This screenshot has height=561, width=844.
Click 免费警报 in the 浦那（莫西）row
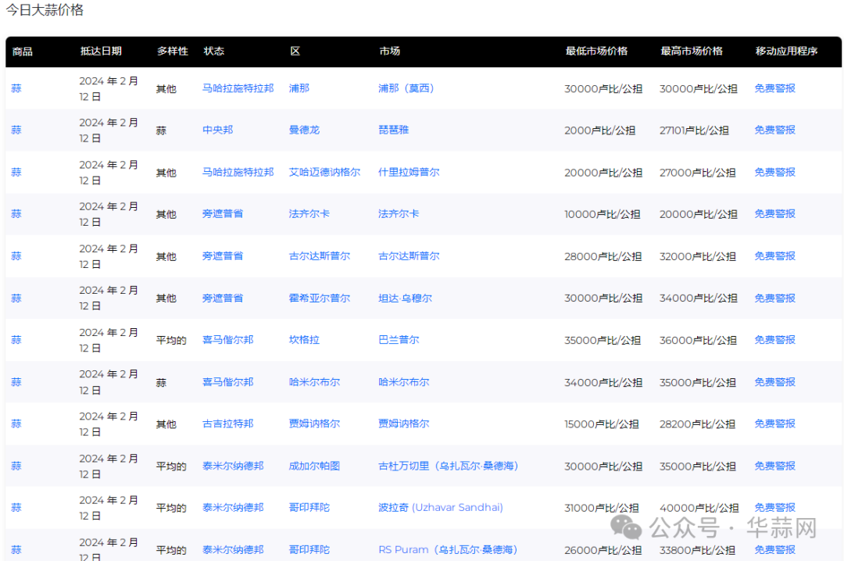[774, 88]
